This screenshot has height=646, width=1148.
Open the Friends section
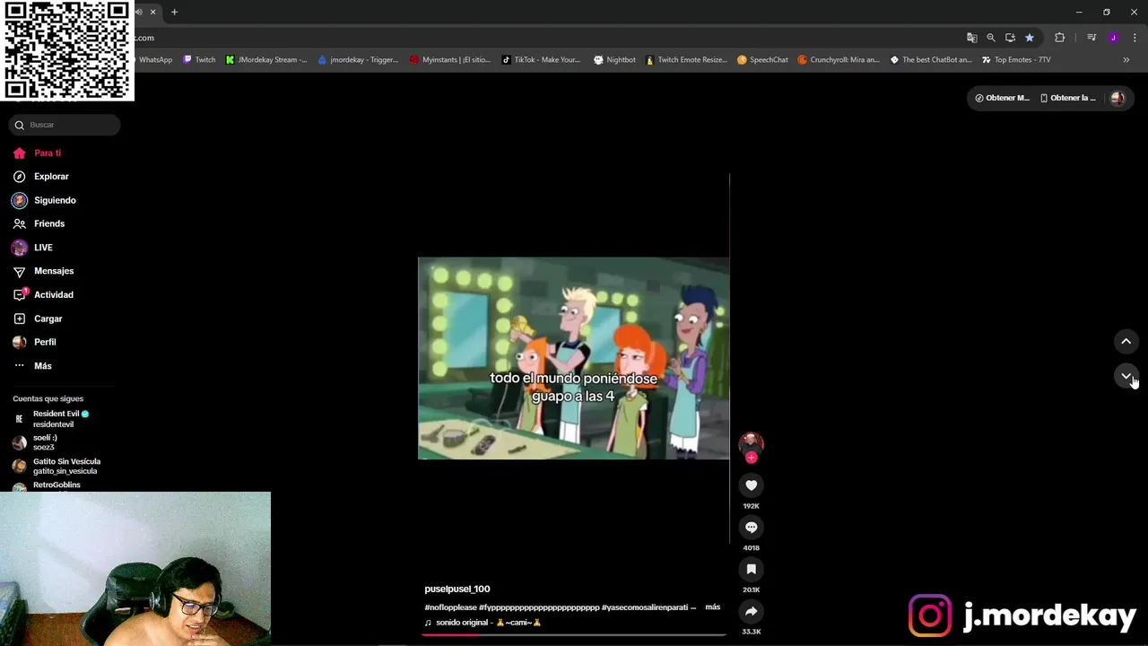click(39, 223)
